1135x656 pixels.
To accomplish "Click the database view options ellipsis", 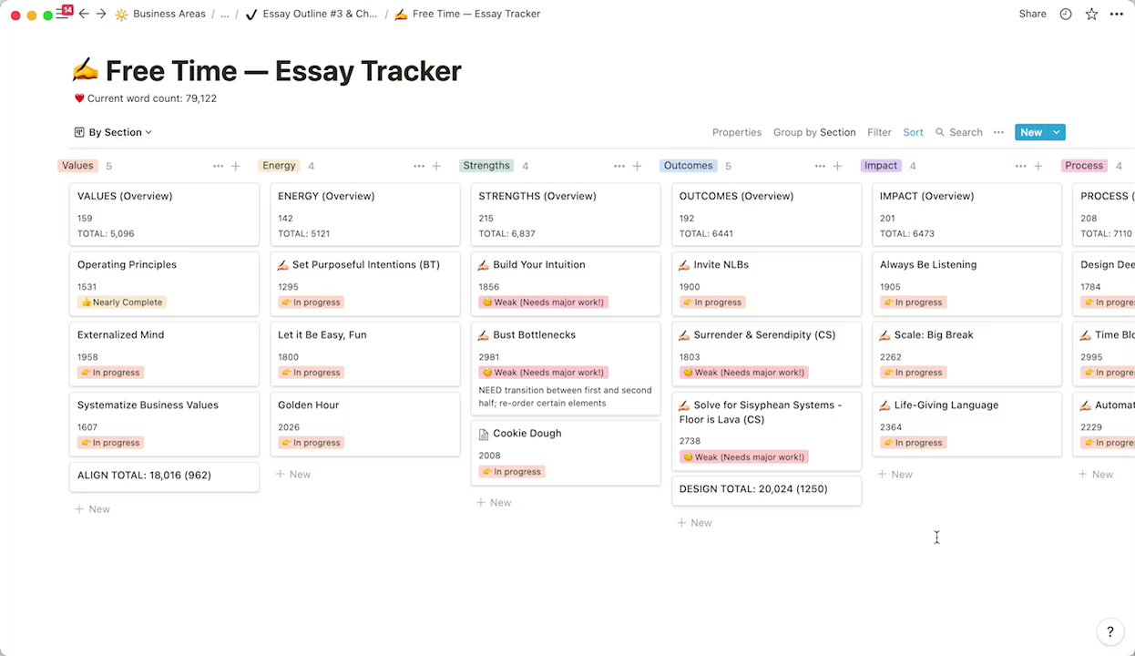I will [998, 132].
